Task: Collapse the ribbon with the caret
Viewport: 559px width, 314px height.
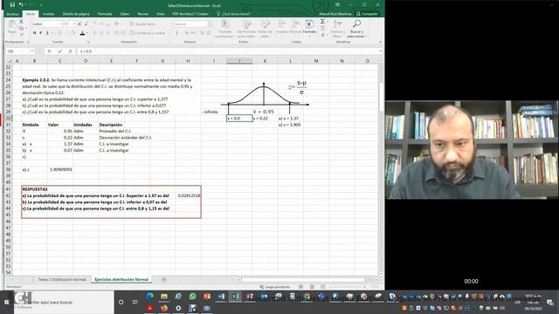Action: [380, 42]
